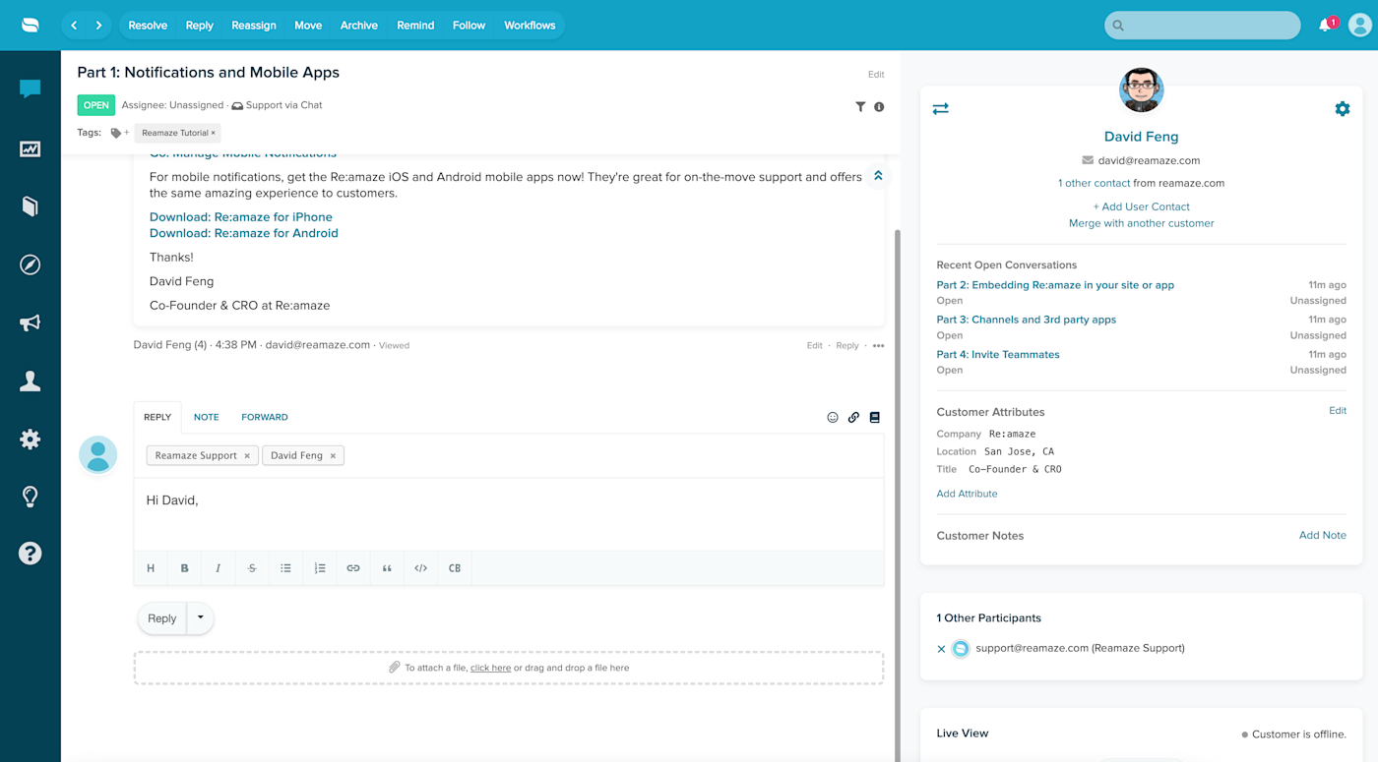Open Download: Re:amaze for Android link
1378x762 pixels.
coord(244,233)
